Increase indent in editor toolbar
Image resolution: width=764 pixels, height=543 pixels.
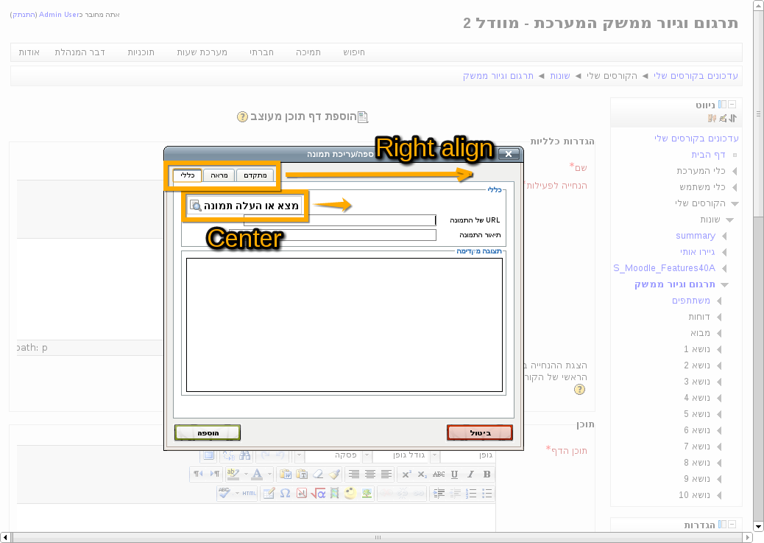coord(439,494)
